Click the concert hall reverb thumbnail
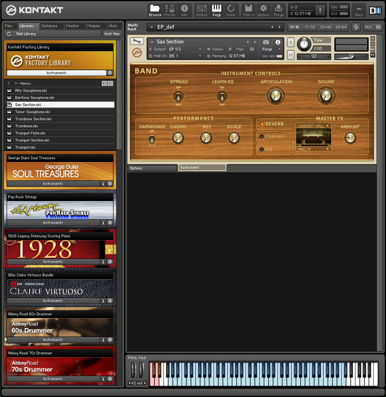This screenshot has height=397, width=386. 313,138
